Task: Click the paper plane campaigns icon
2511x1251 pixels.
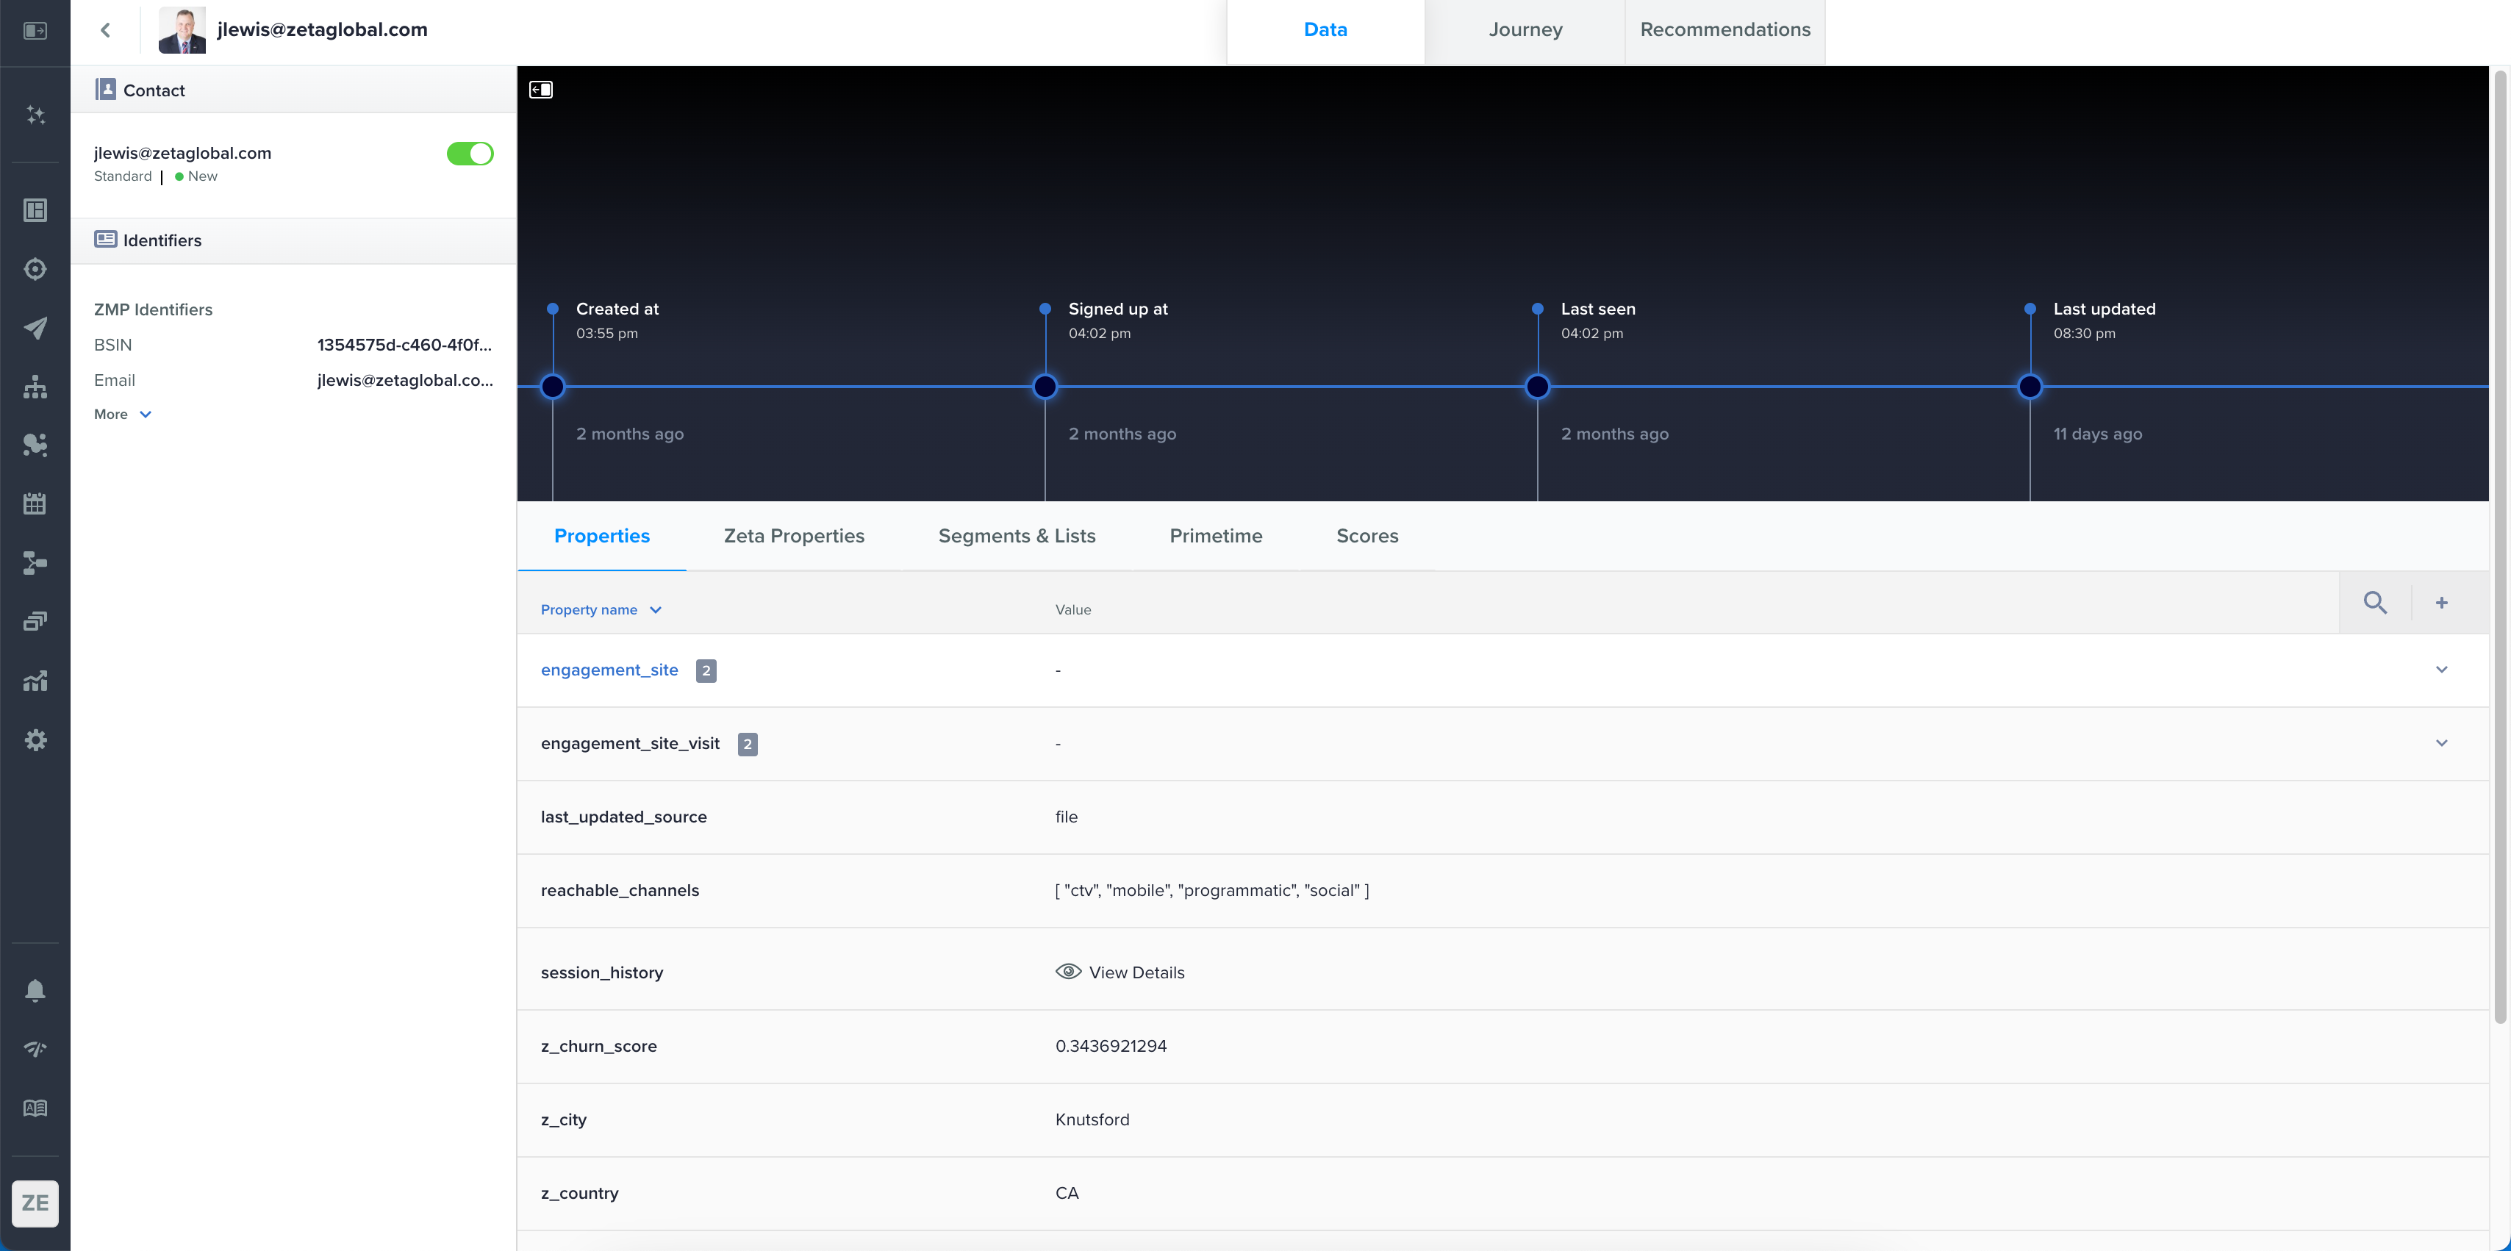Action: point(35,328)
